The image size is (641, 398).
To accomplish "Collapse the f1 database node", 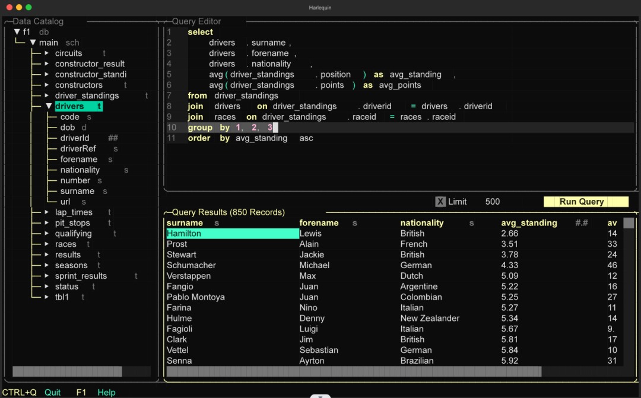I will point(17,32).
